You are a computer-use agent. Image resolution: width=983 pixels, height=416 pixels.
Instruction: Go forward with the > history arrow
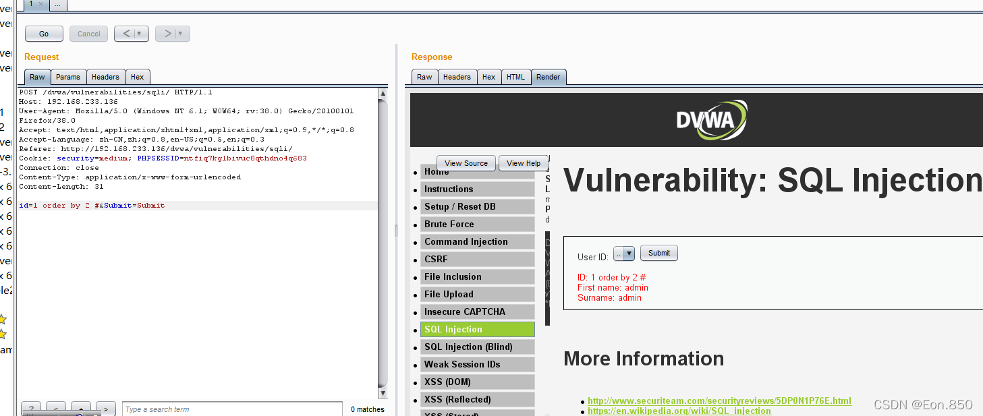[x=167, y=34]
